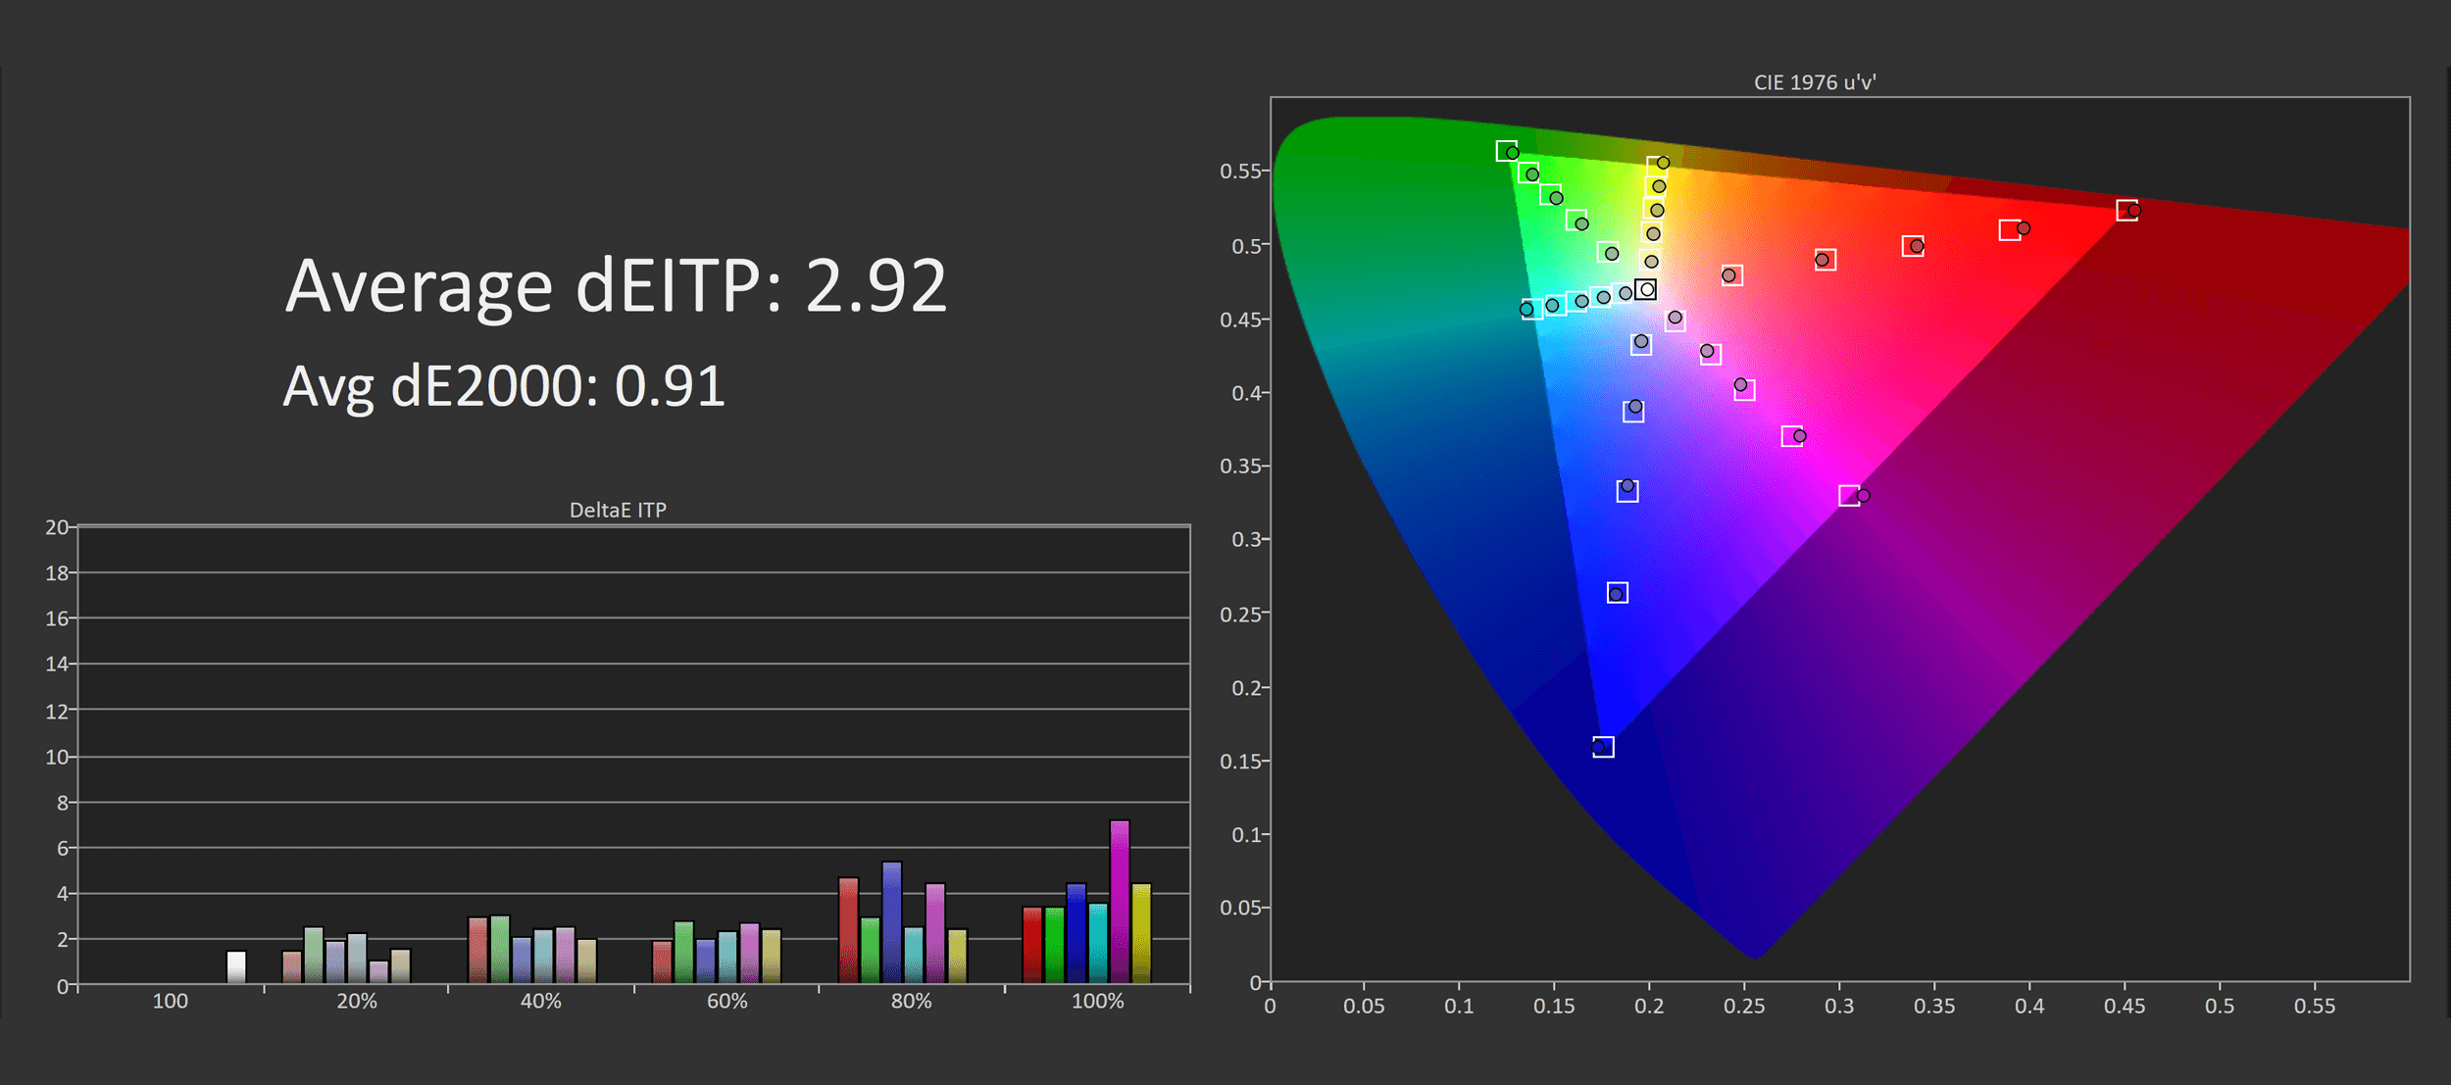Click the blue bar in 80% group
The image size is (2451, 1085).
tap(891, 921)
